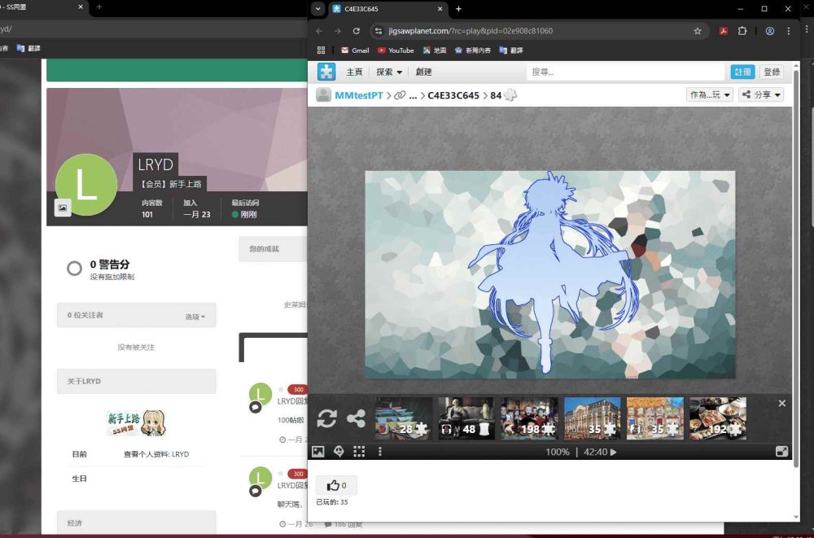This screenshot has height=538, width=814.
Task: Open the 地圖 maps bookmark
Action: coord(435,50)
